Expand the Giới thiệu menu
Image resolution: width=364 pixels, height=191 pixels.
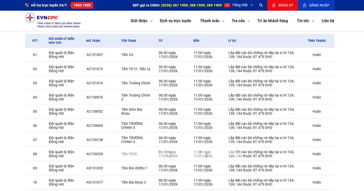click(141, 21)
